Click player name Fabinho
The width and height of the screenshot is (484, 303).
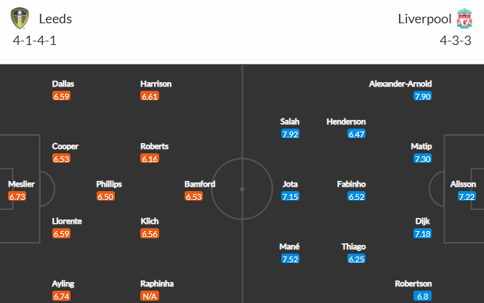[x=351, y=185]
